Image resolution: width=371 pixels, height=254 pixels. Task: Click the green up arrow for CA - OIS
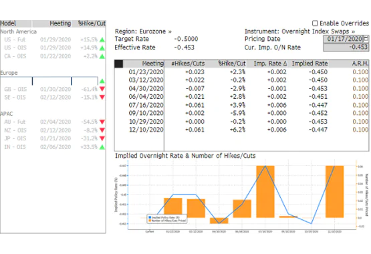[x=102, y=56]
